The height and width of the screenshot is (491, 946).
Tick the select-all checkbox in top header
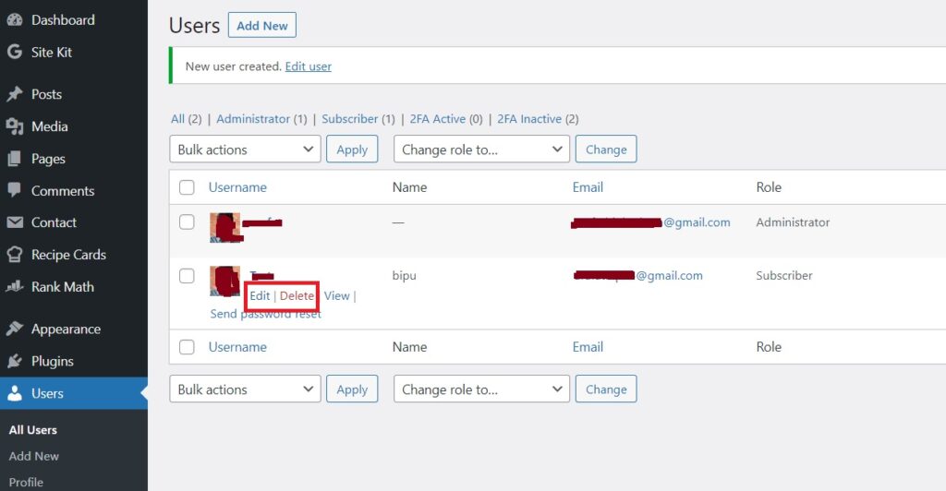(x=187, y=187)
